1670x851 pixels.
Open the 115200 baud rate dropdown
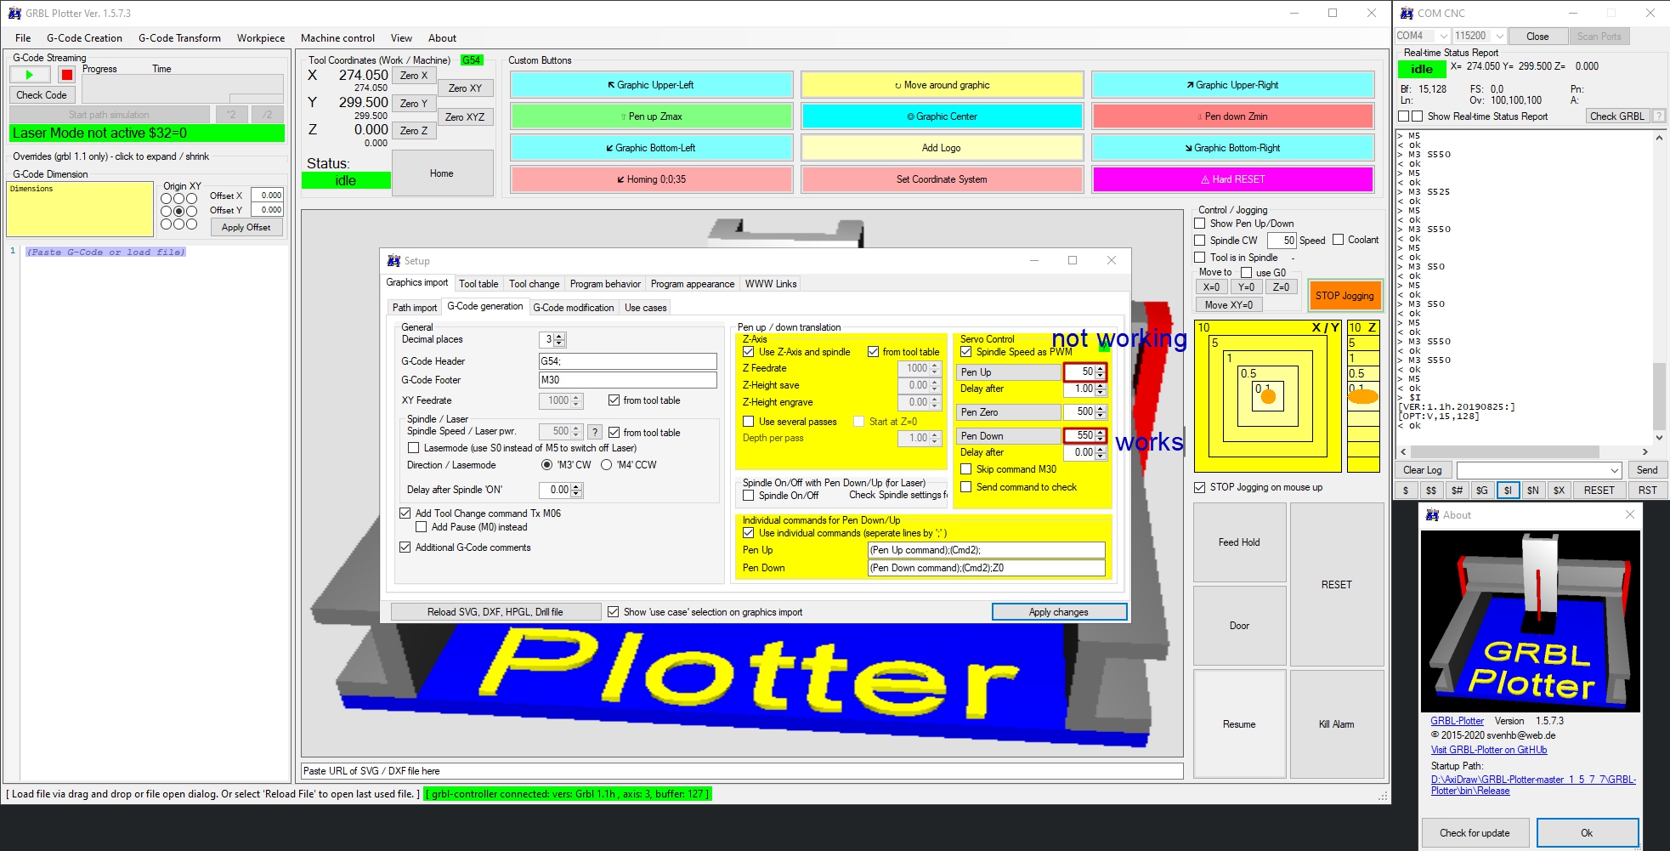(x=1500, y=36)
